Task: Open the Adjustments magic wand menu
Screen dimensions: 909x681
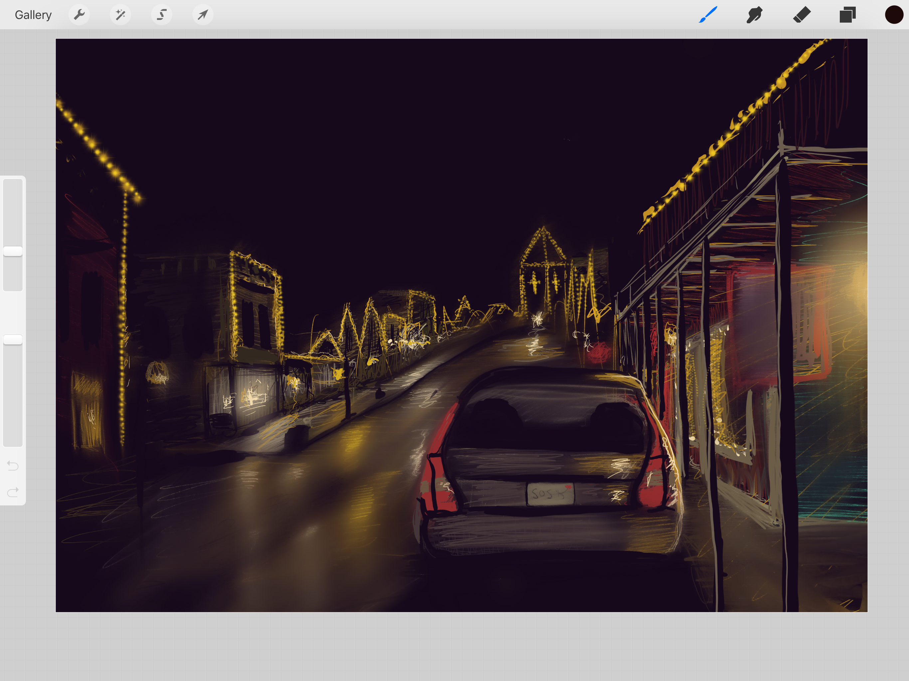Action: (120, 15)
